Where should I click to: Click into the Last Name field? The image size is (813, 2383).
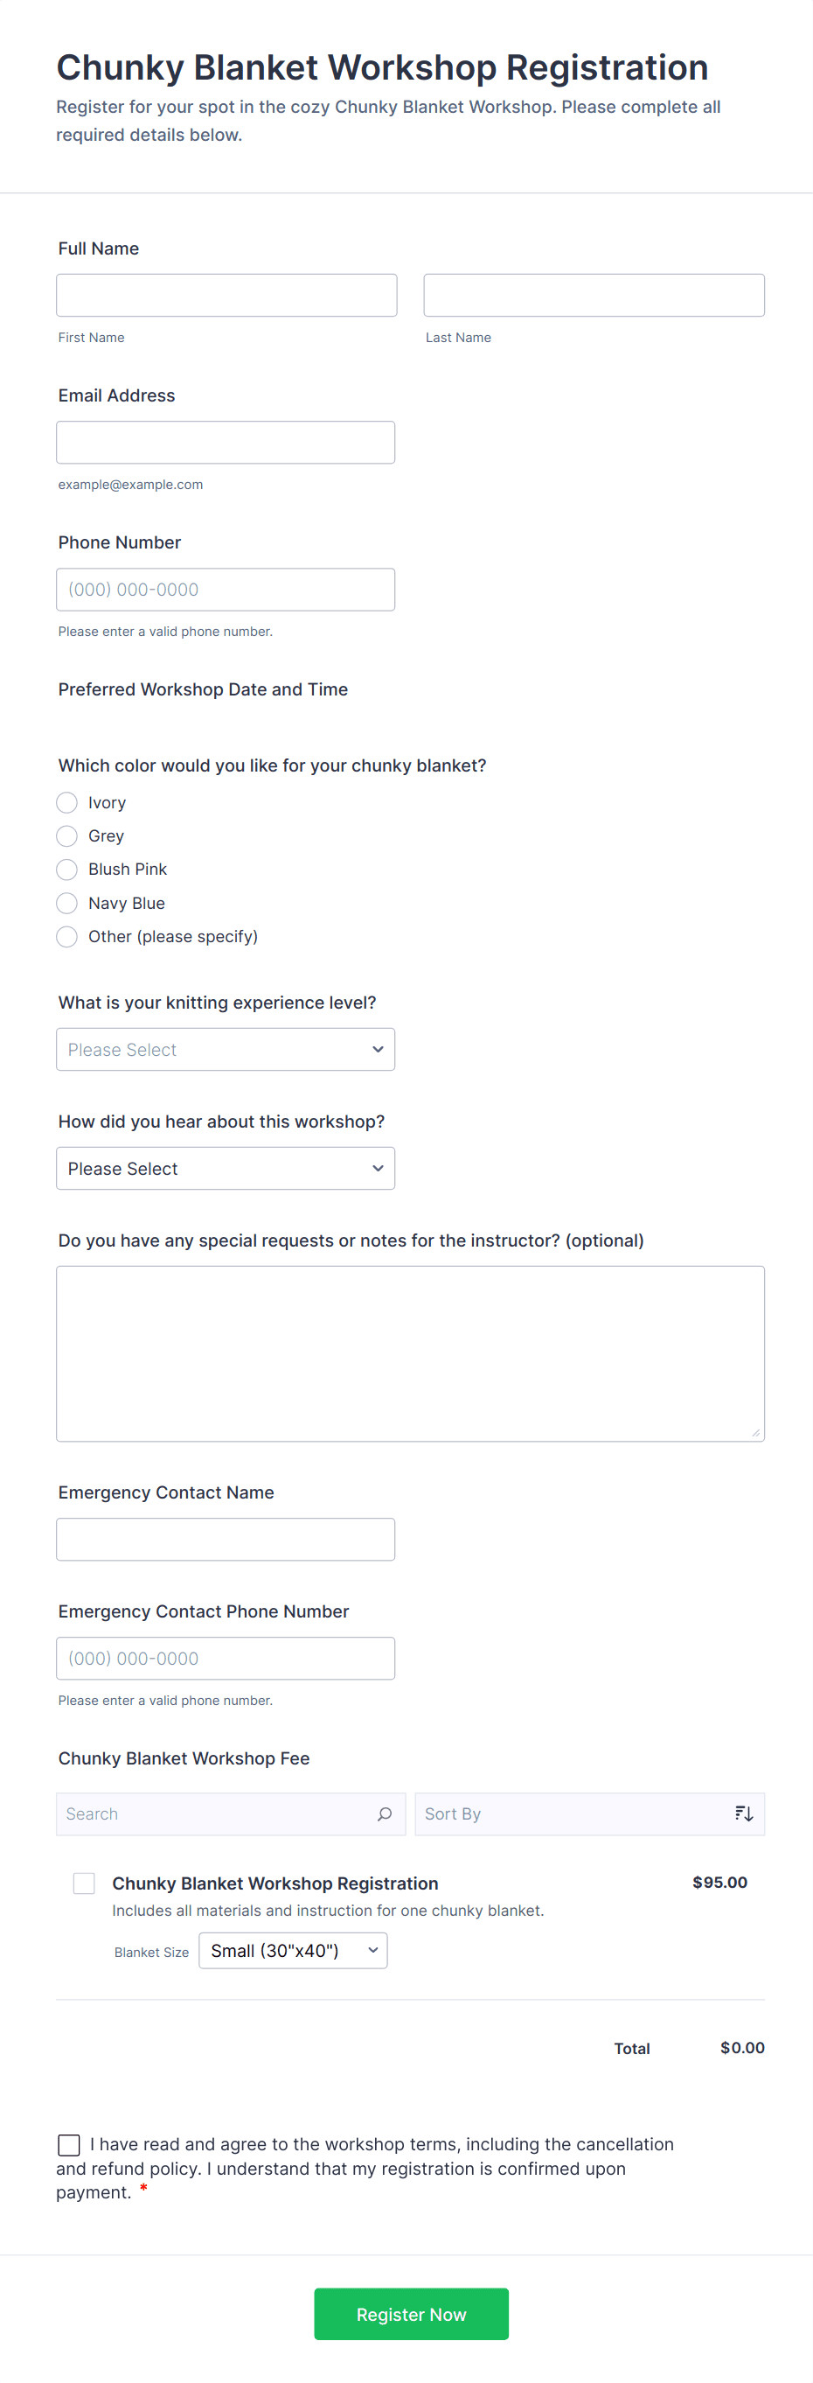[x=594, y=295]
